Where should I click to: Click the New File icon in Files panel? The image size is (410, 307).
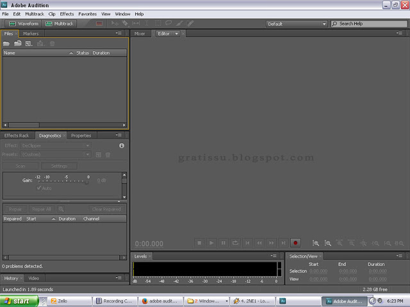click(29, 43)
